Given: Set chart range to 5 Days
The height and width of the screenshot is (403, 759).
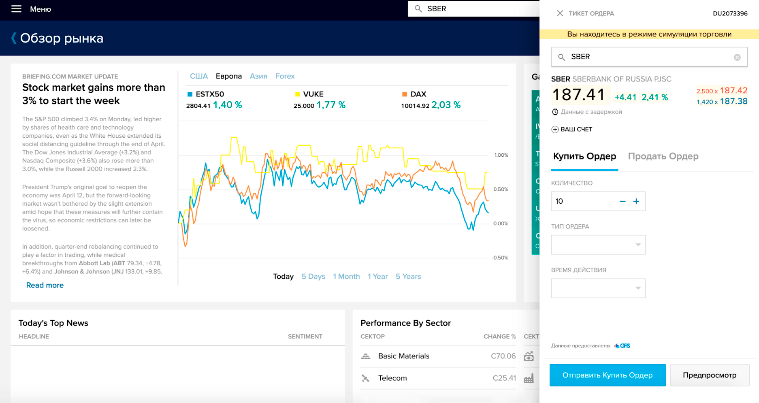Looking at the screenshot, I should point(313,276).
